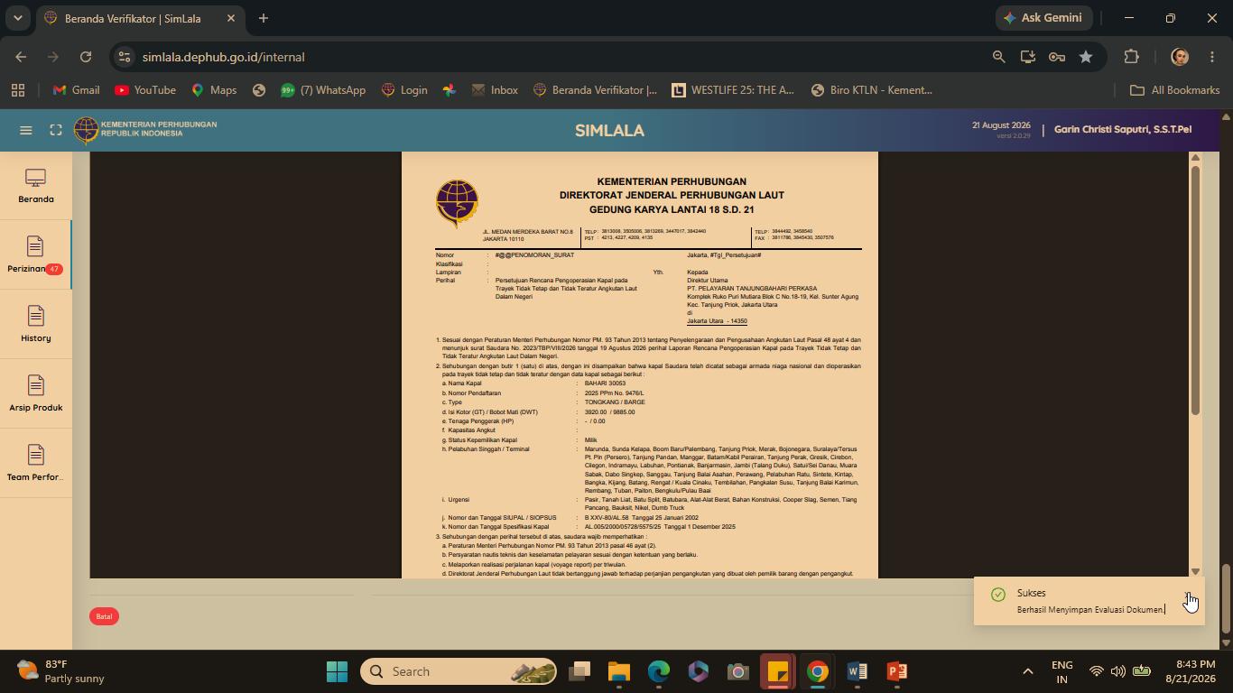Click the Ask Gemini button
The height and width of the screenshot is (693, 1233).
[x=1045, y=18]
